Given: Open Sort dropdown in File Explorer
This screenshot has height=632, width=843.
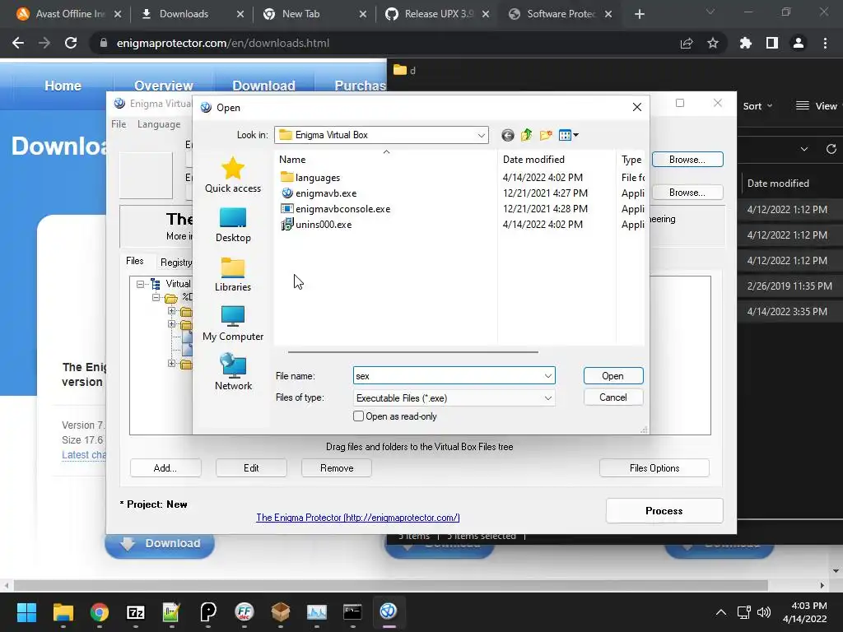Looking at the screenshot, I should [x=757, y=106].
